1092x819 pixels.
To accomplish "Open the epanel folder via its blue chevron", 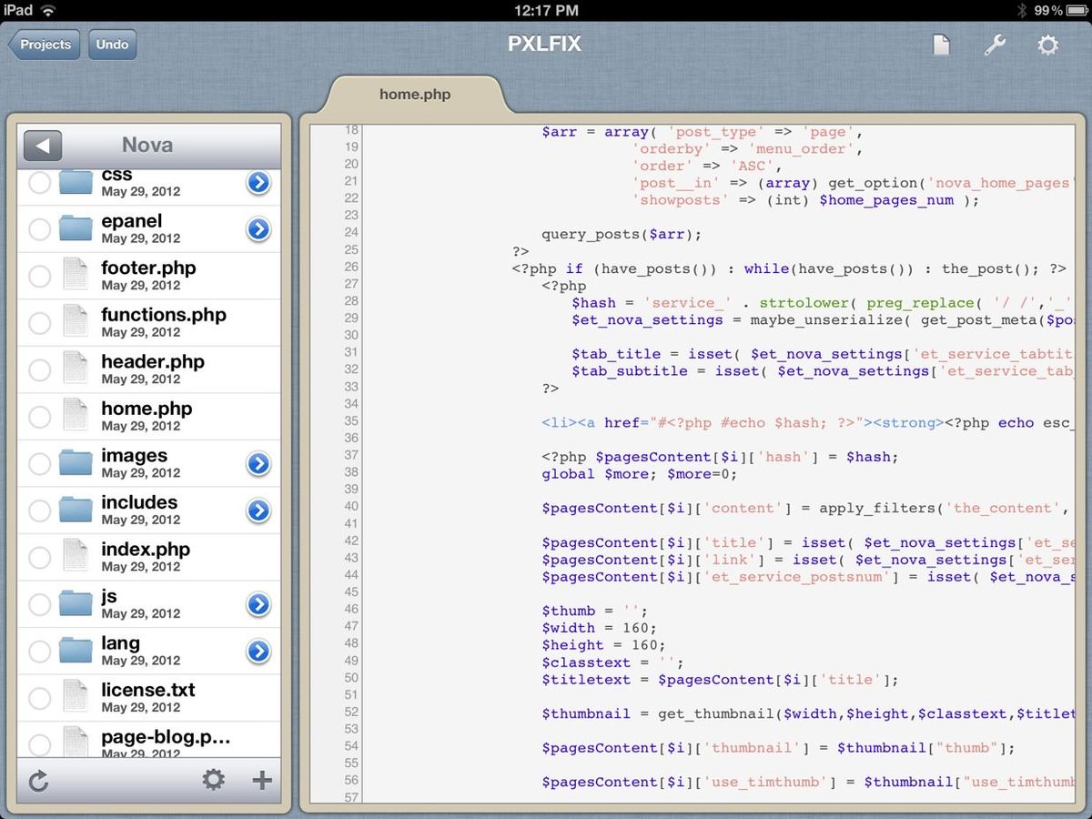I will 258,228.
